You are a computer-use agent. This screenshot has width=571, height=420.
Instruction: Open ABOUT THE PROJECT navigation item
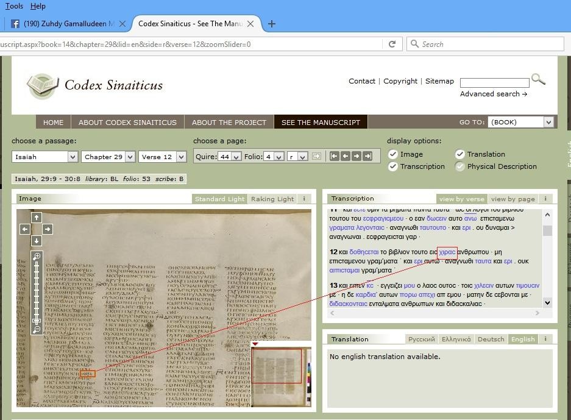point(229,123)
